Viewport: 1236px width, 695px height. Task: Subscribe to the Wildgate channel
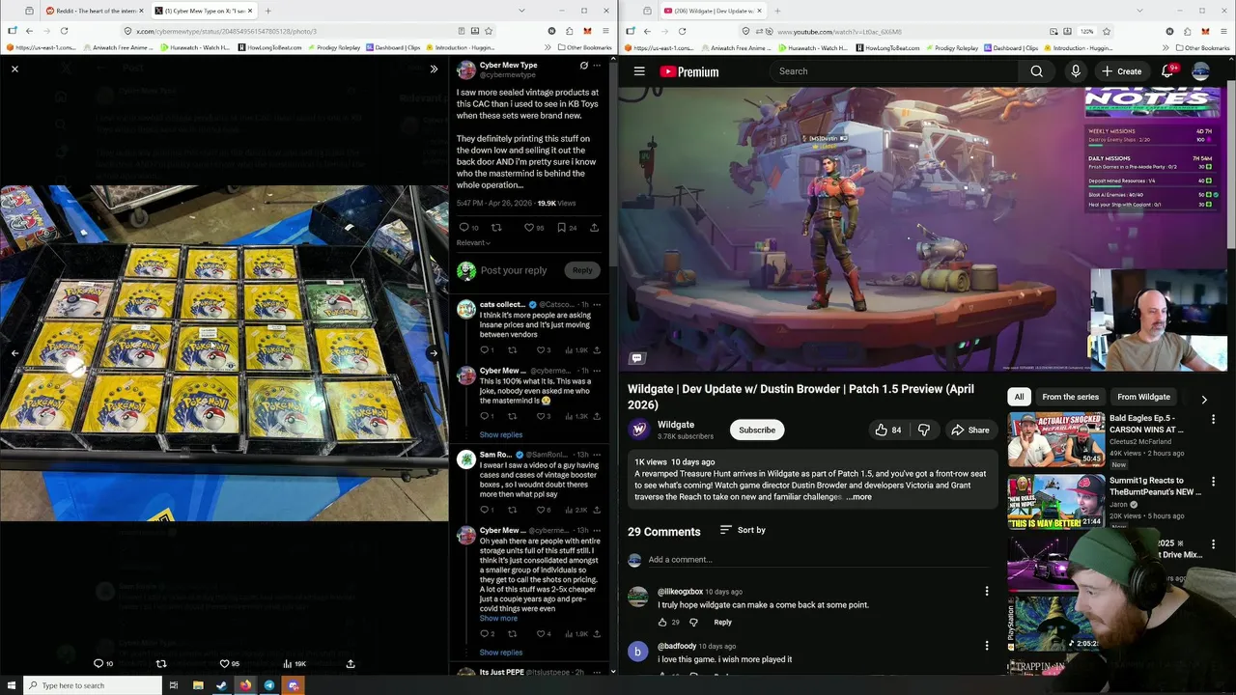(x=757, y=430)
